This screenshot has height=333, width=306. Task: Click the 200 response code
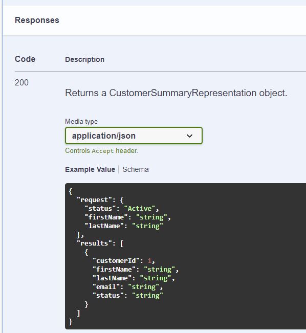[x=21, y=83]
